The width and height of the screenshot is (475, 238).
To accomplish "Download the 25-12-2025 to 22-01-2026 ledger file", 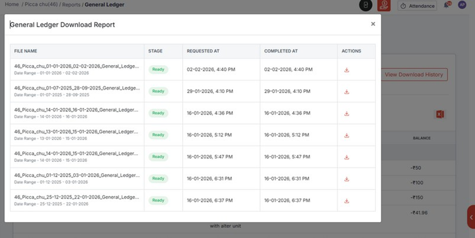I will click(x=346, y=200).
